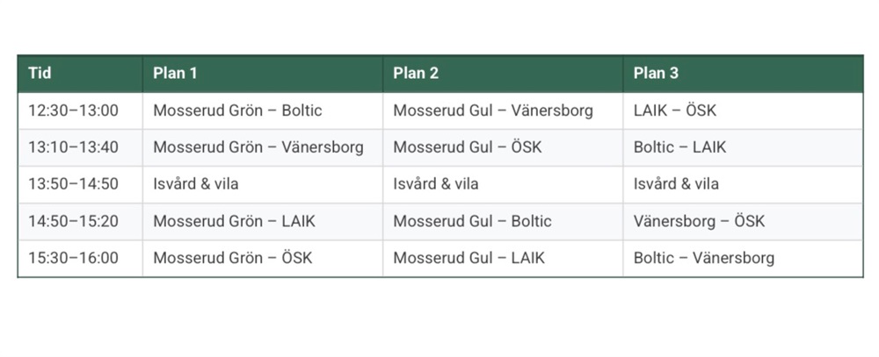Click the Plan 2 header cell

(416, 74)
